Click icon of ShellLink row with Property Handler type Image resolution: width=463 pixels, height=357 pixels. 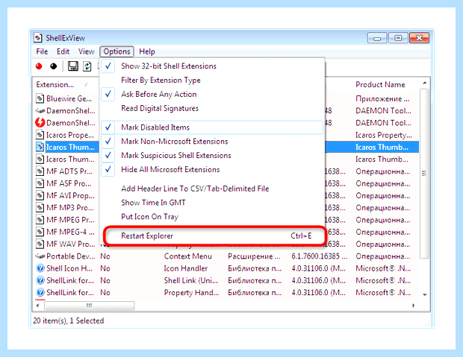[x=40, y=292]
